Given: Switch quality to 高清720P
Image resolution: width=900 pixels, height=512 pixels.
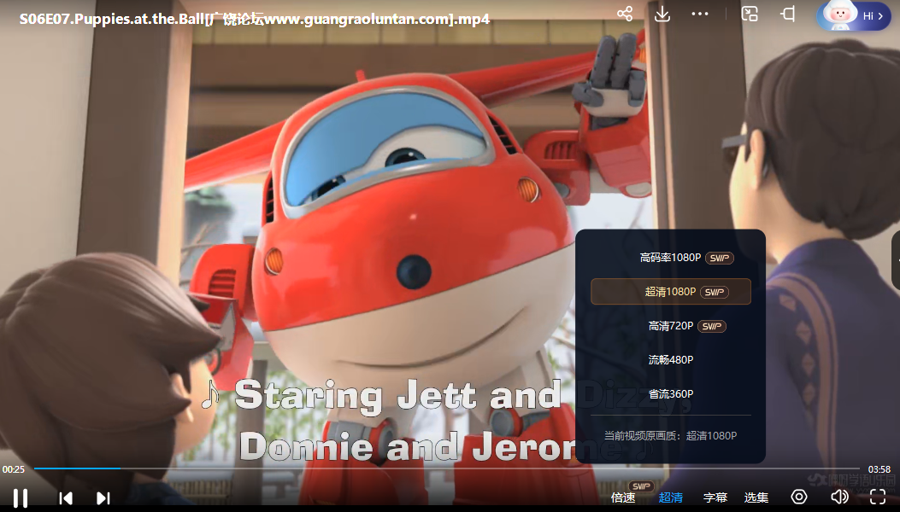Looking at the screenshot, I should [x=670, y=326].
